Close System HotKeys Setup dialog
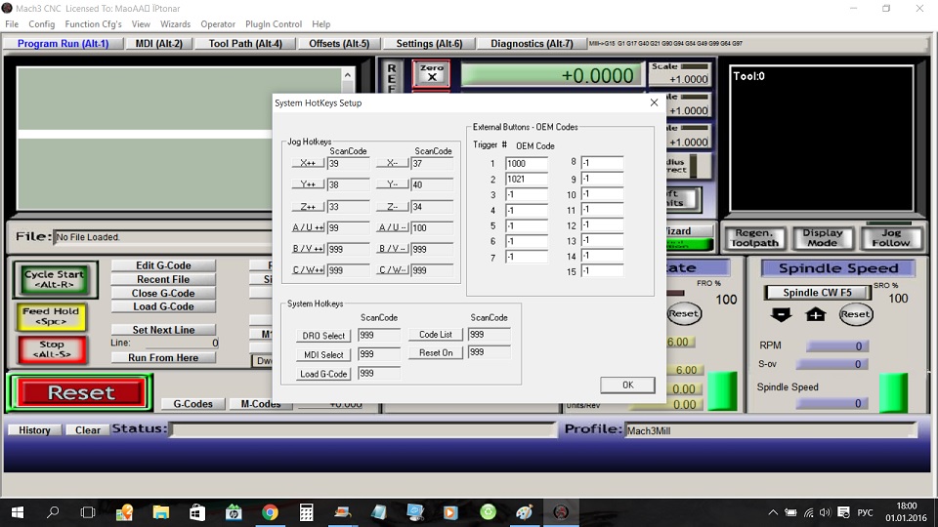 coord(654,102)
